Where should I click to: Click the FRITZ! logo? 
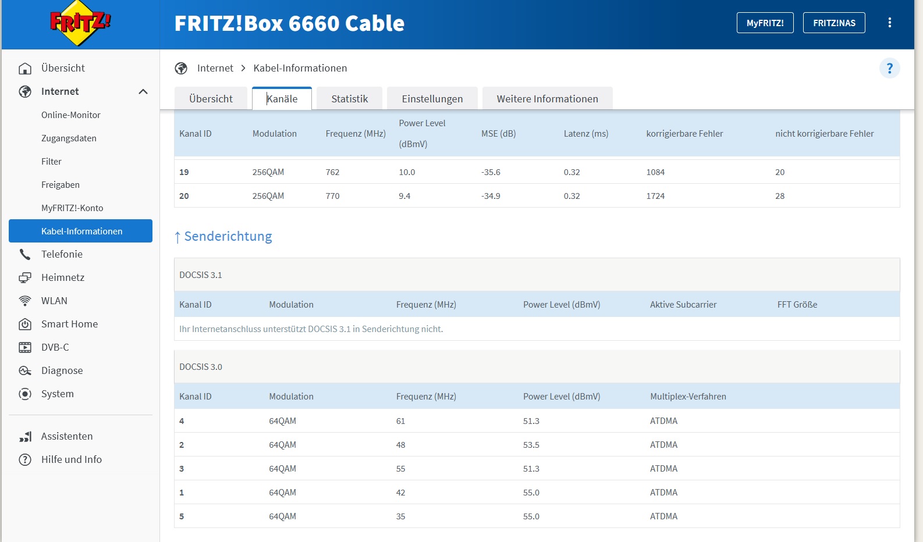(80, 23)
